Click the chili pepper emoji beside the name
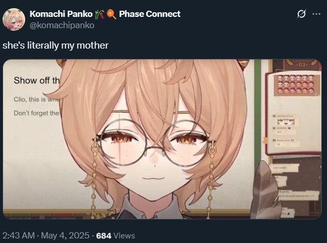Image resolution: width=327 pixels, height=243 pixels. point(102,14)
